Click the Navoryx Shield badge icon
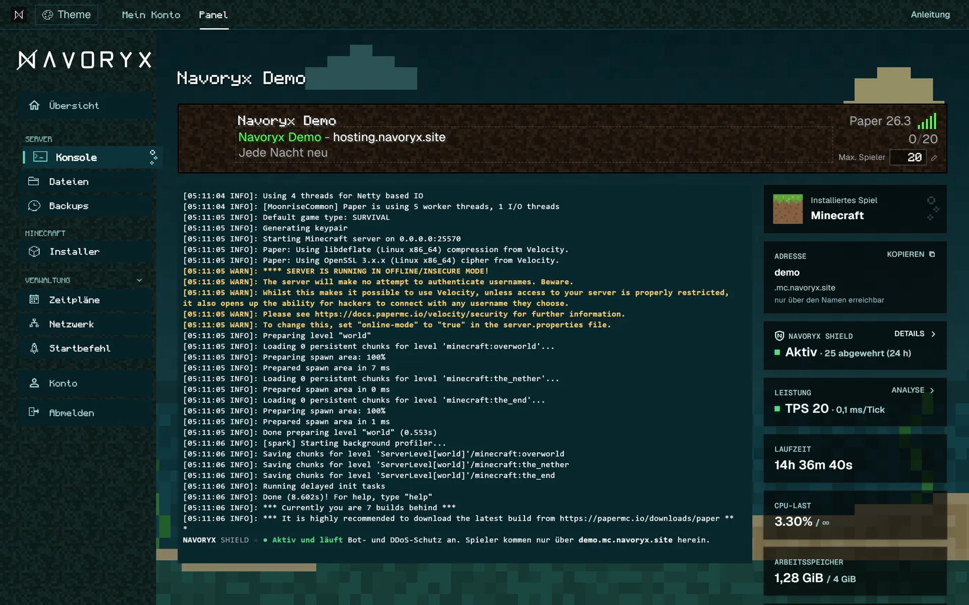The height and width of the screenshot is (605, 969). 779,336
